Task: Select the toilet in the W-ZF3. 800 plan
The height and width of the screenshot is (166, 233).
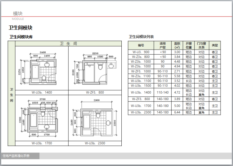Action: pos(100,66)
